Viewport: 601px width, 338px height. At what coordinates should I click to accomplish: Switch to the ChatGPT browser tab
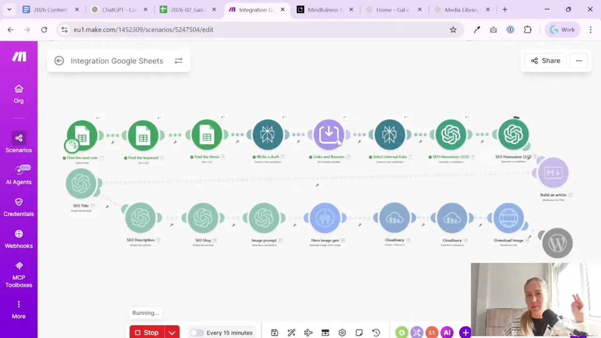tap(119, 9)
